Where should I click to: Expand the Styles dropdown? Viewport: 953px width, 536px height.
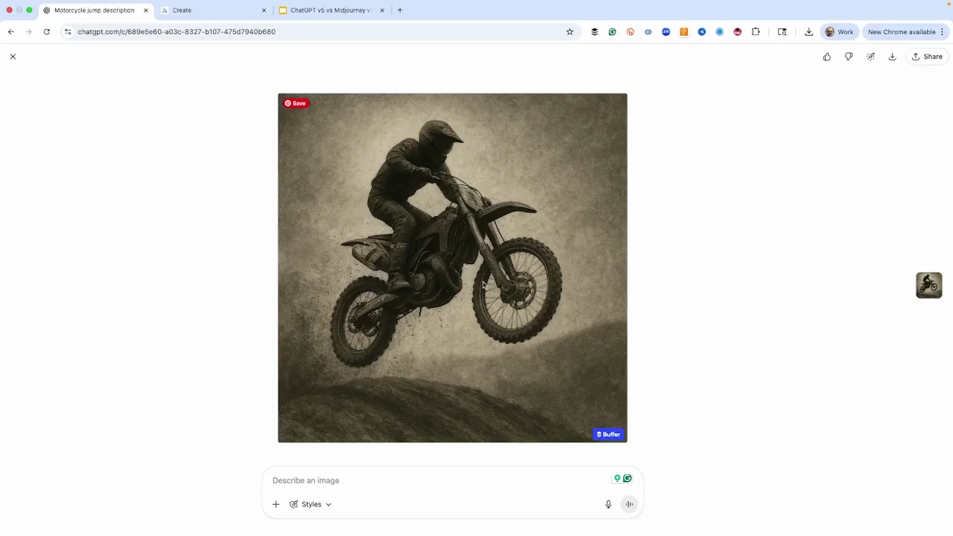(310, 504)
